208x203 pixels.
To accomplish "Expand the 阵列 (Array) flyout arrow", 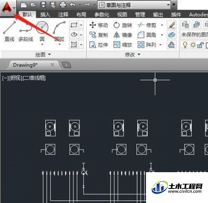I will (x=161, y=45).
